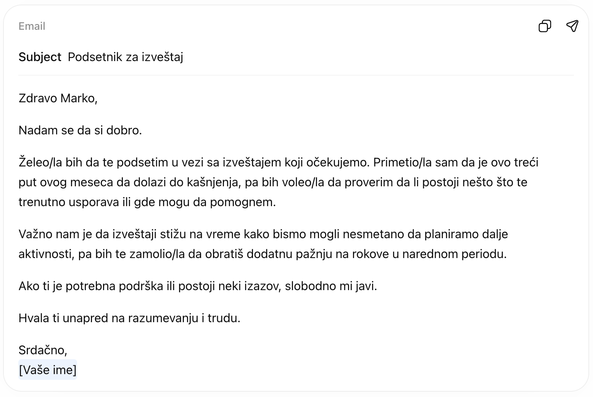Select the subject text 'Podsetnik za izveštaj'
Image resolution: width=593 pixels, height=397 pixels.
125,56
